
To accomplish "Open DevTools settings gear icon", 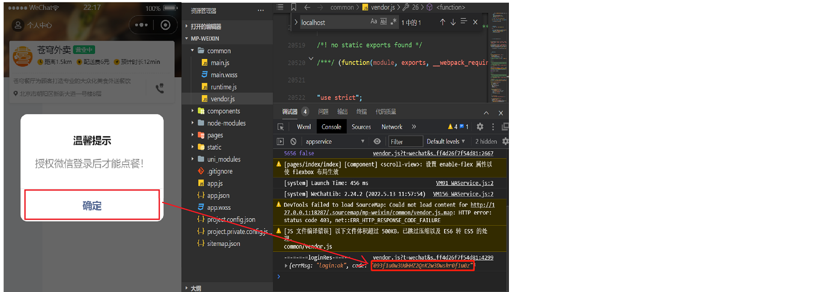I will coord(480,126).
